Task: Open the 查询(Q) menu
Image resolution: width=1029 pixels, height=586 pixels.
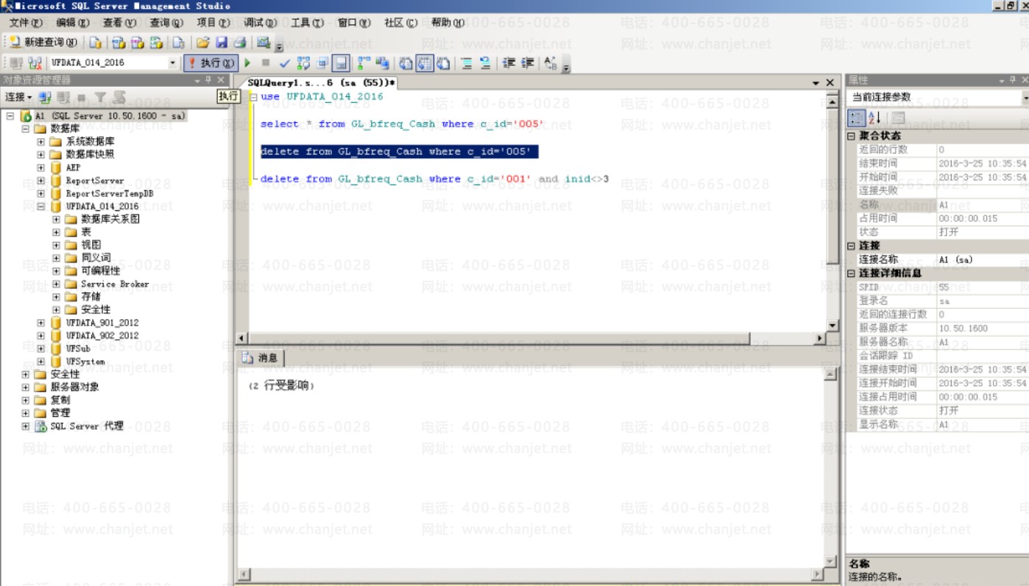Action: coord(166,23)
